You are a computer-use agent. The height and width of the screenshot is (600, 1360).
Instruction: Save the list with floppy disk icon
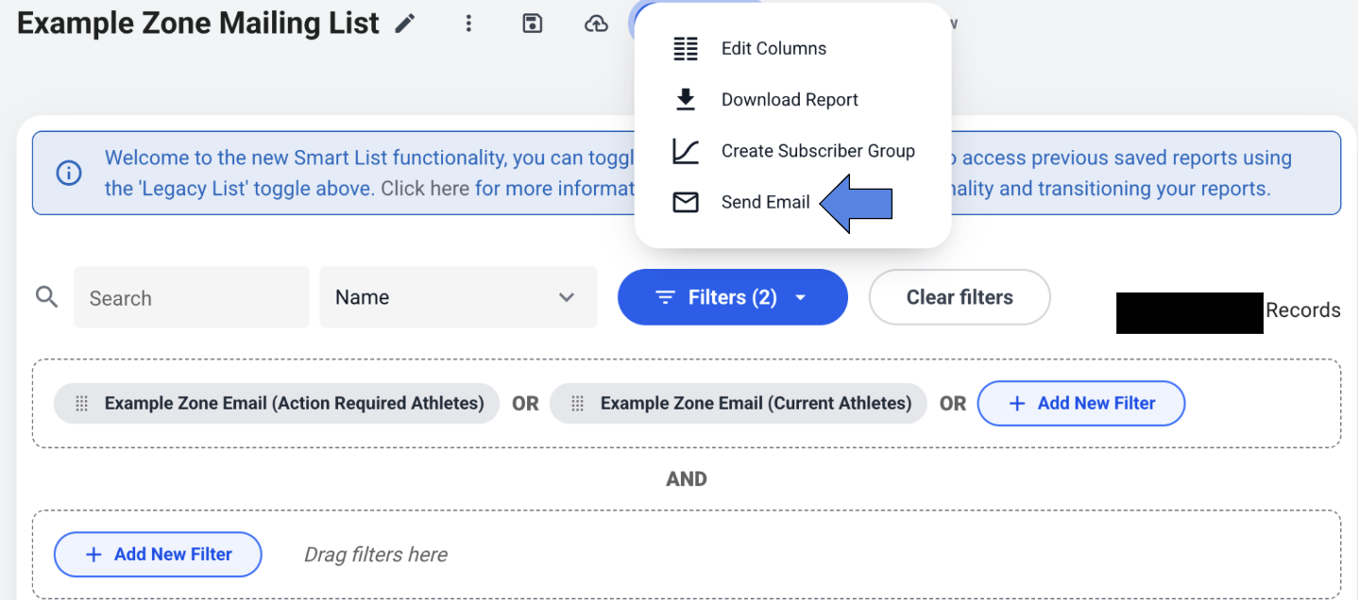[533, 24]
